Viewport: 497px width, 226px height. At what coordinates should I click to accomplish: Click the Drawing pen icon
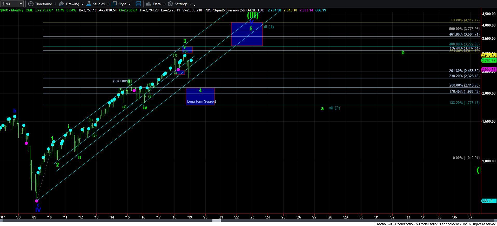[x=62, y=4]
